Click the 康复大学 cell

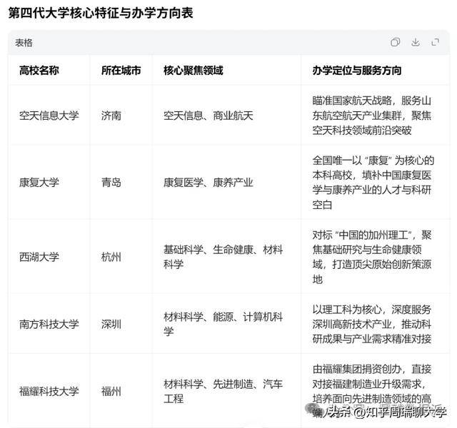click(39, 182)
